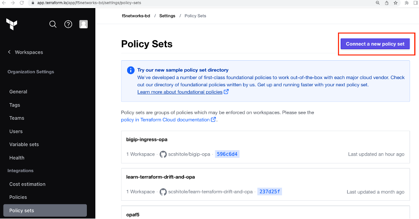Bookmark page with star icon

click(x=395, y=3)
